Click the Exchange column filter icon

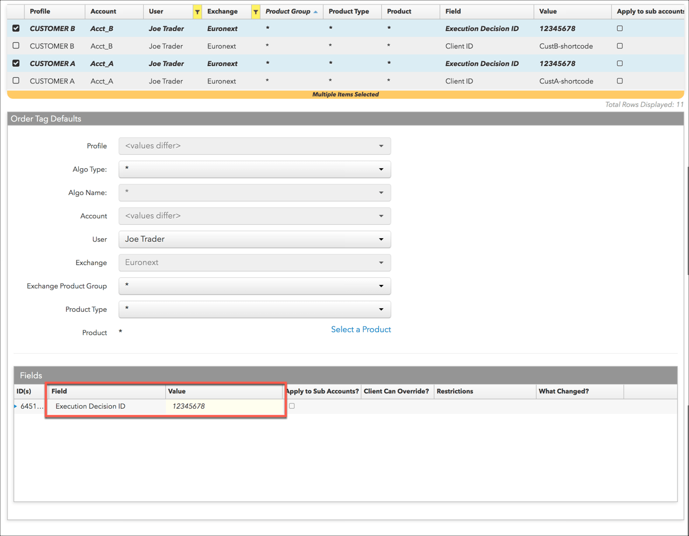[255, 12]
